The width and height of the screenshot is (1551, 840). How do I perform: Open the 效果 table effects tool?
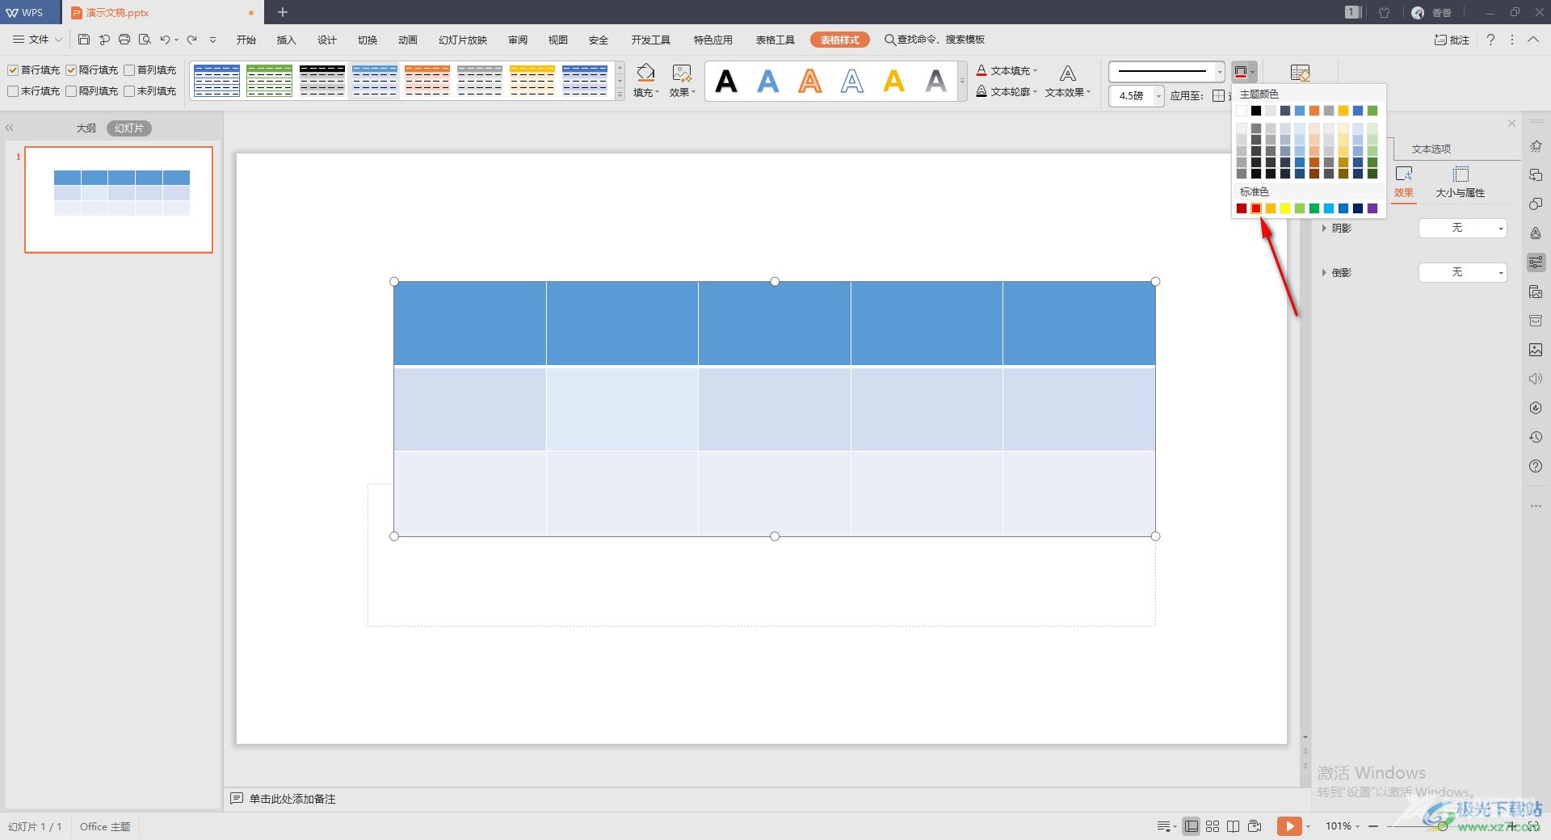tap(683, 81)
